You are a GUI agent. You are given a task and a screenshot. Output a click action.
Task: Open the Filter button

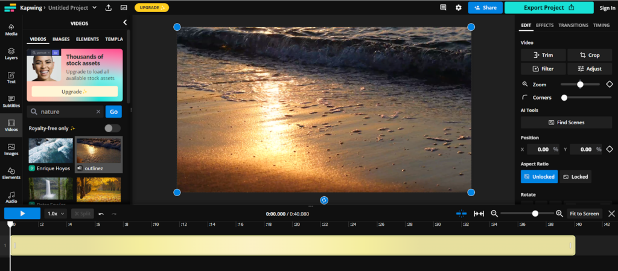point(543,69)
